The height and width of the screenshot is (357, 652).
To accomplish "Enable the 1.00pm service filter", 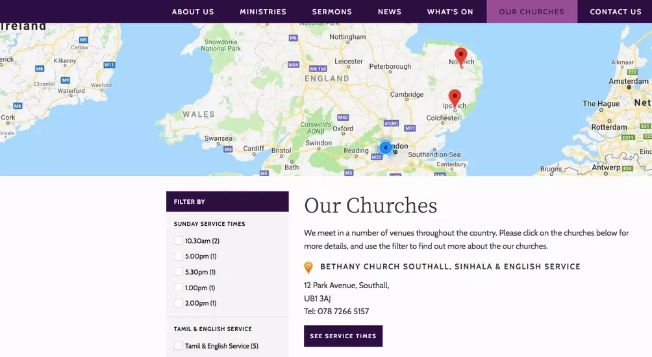I will [x=179, y=288].
